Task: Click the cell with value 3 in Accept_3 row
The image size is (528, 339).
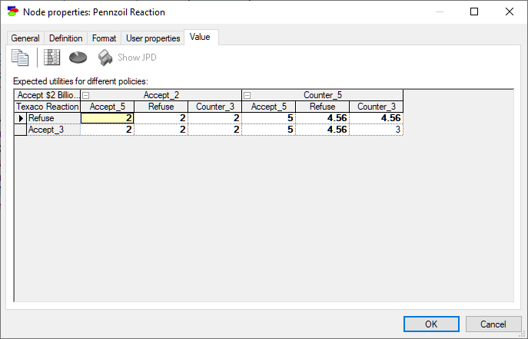Action: (376, 130)
